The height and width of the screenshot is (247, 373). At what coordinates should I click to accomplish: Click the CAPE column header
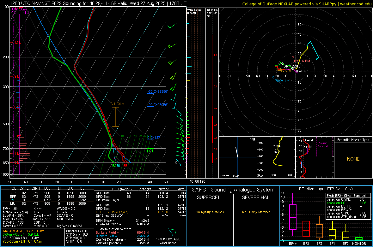pos(24,188)
